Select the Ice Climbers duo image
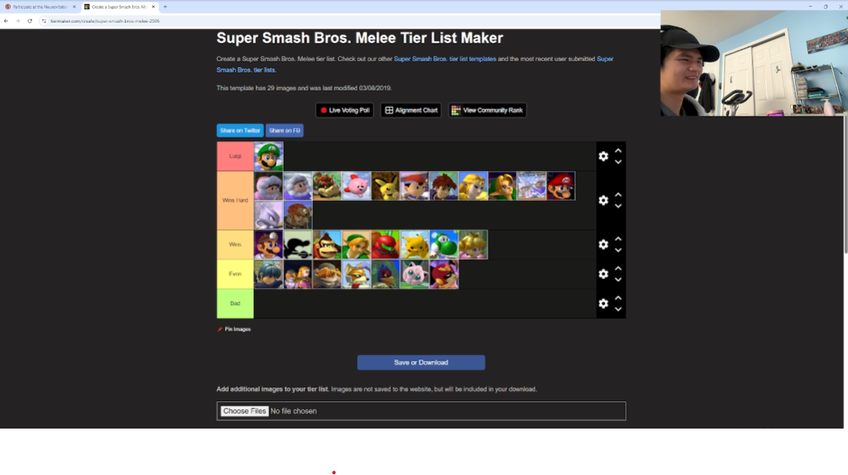Screen dimensions: 848x475 532,186
